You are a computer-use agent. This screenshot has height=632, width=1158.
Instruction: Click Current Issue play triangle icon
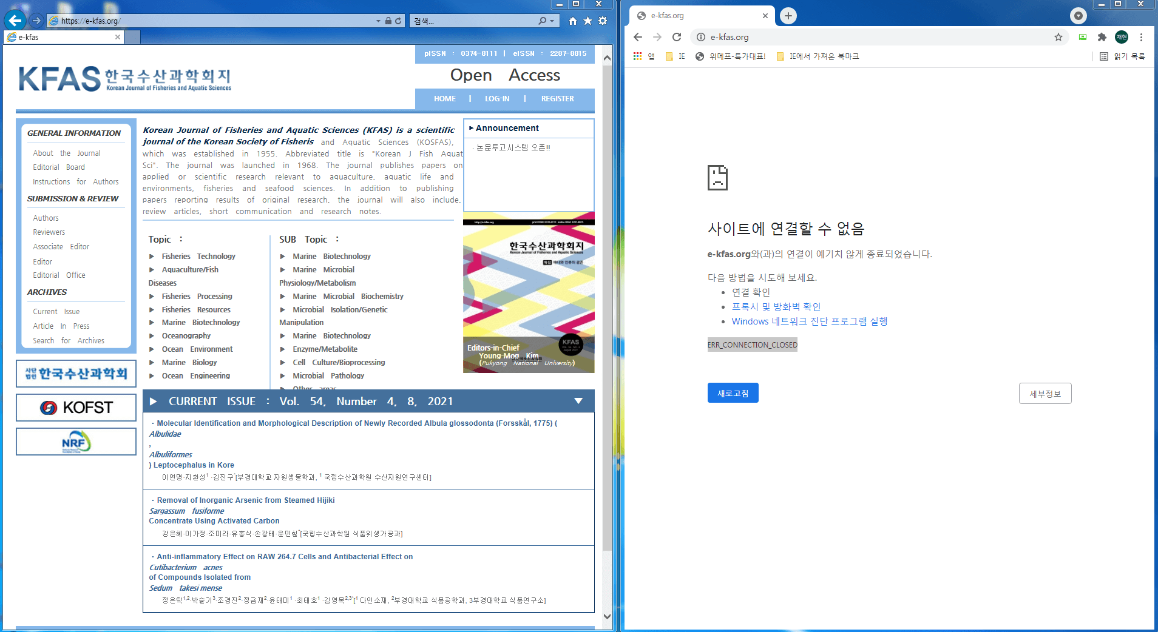pyautogui.click(x=154, y=402)
